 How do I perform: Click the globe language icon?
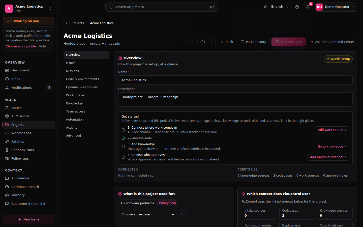266,7
